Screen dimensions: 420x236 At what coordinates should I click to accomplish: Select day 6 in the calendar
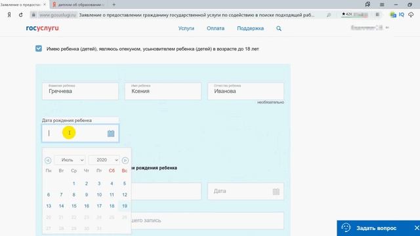pos(49,195)
